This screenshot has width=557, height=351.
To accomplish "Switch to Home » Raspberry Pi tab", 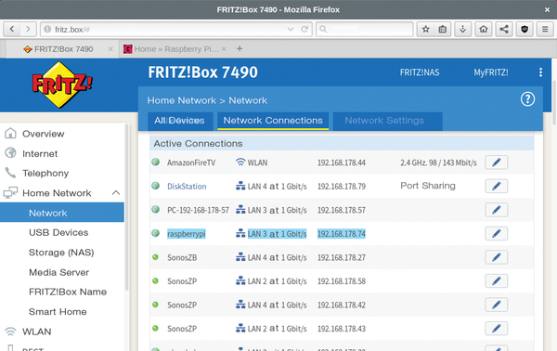I will 175,49.
